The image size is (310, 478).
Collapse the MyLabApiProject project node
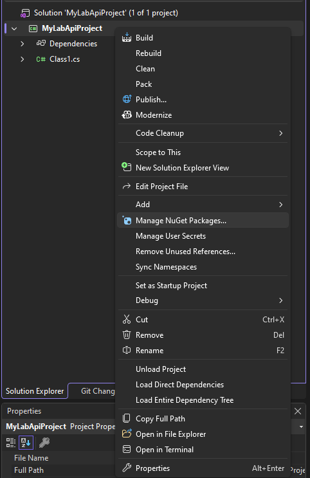point(14,29)
